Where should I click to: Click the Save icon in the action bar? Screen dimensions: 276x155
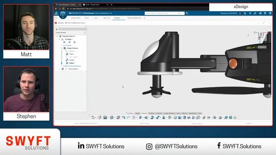pyautogui.click(x=105, y=118)
